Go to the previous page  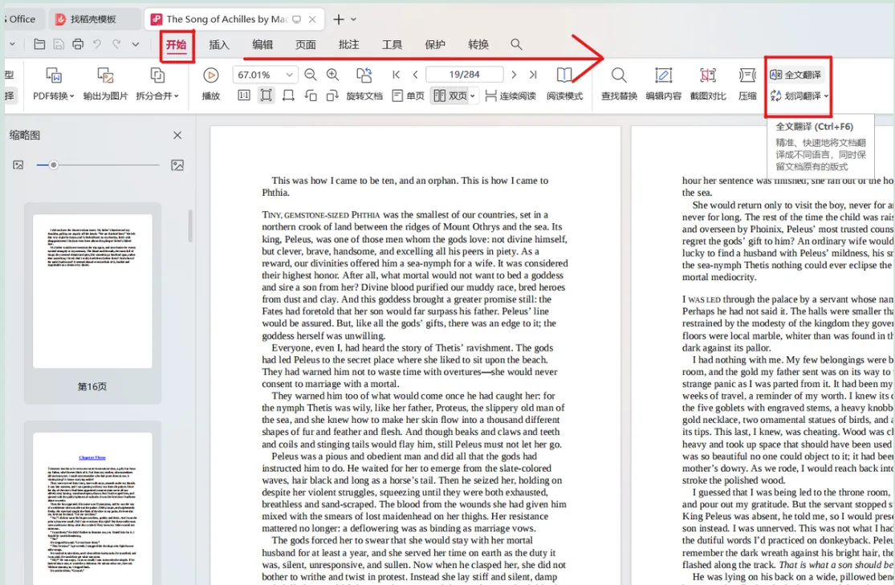click(x=416, y=75)
